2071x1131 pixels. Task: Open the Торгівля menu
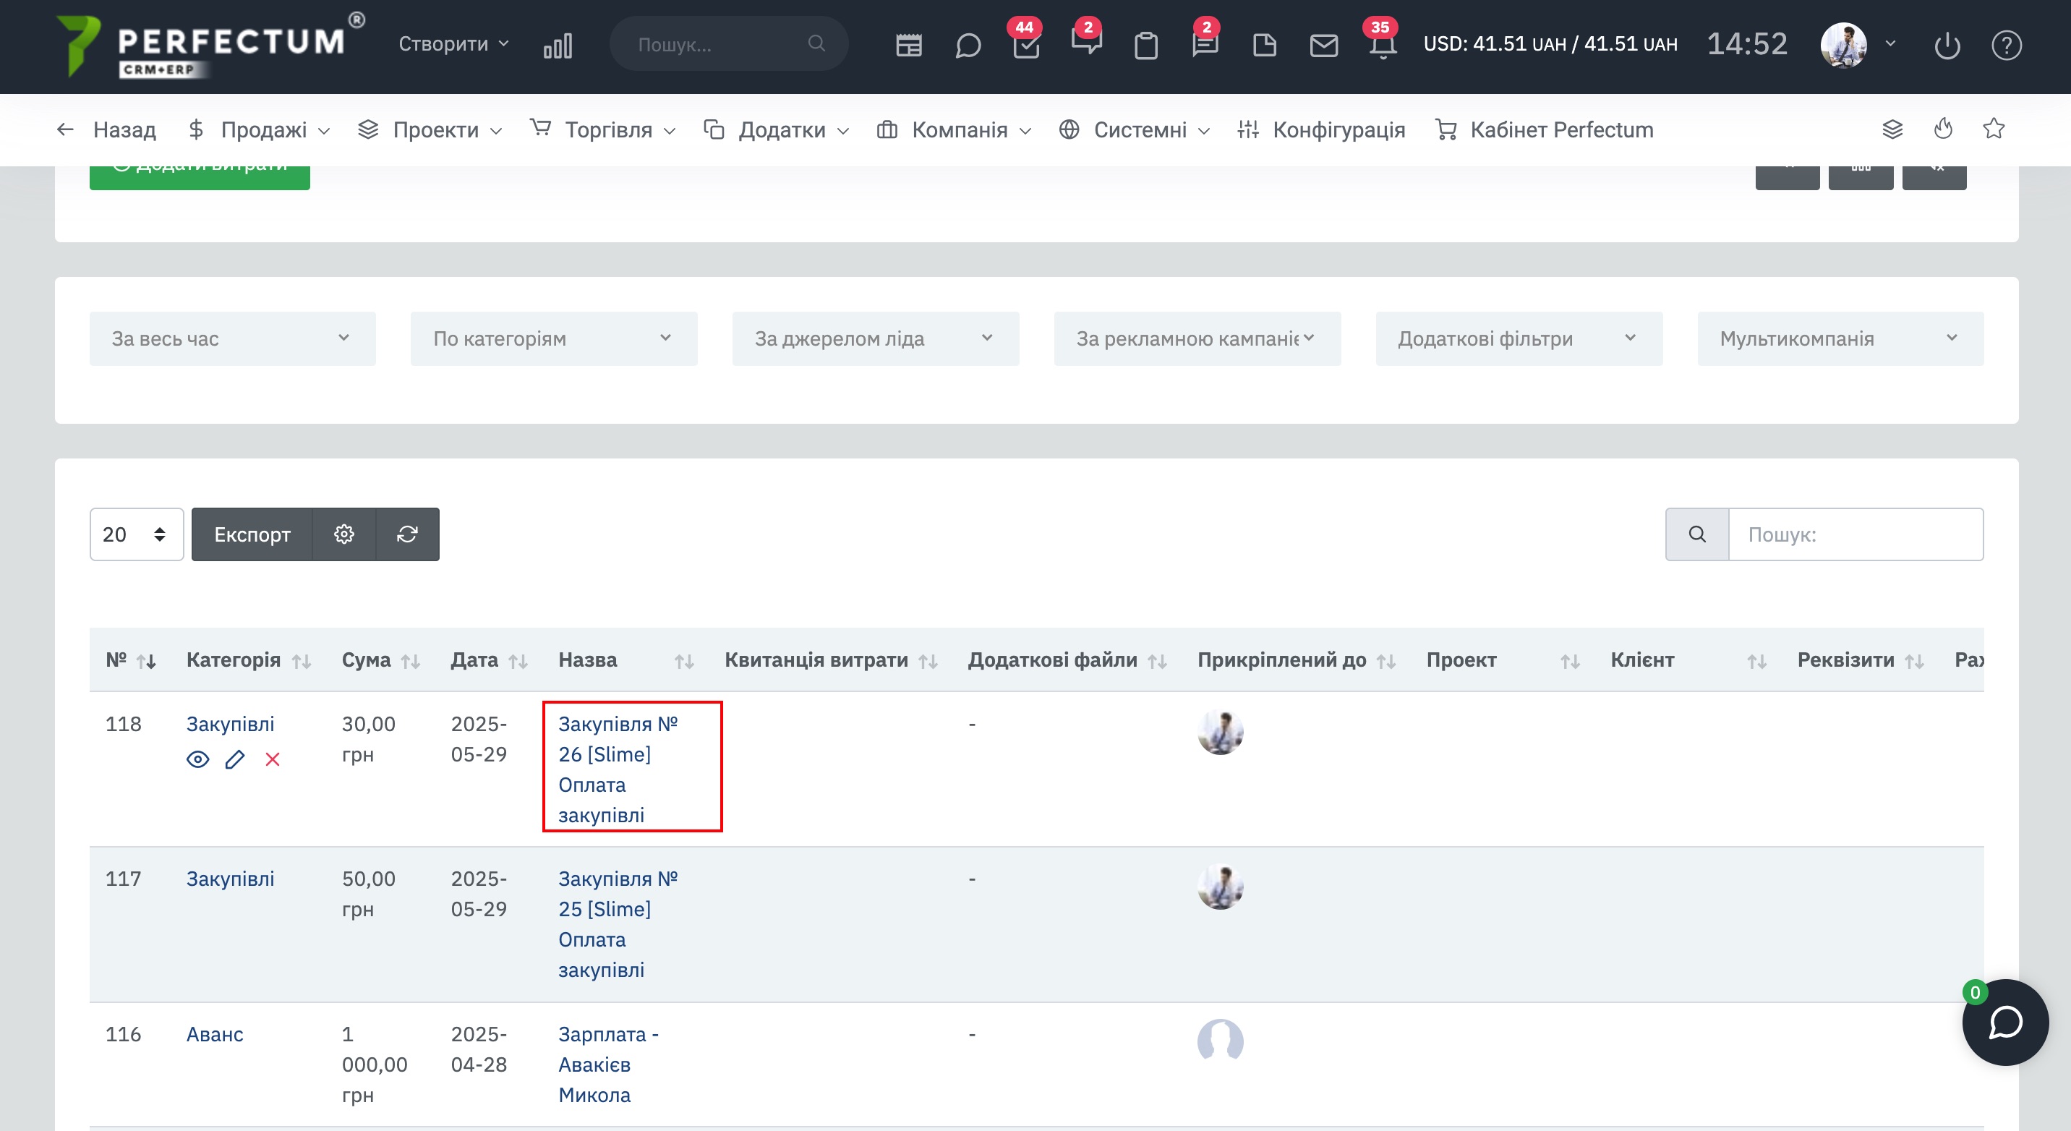pos(603,129)
